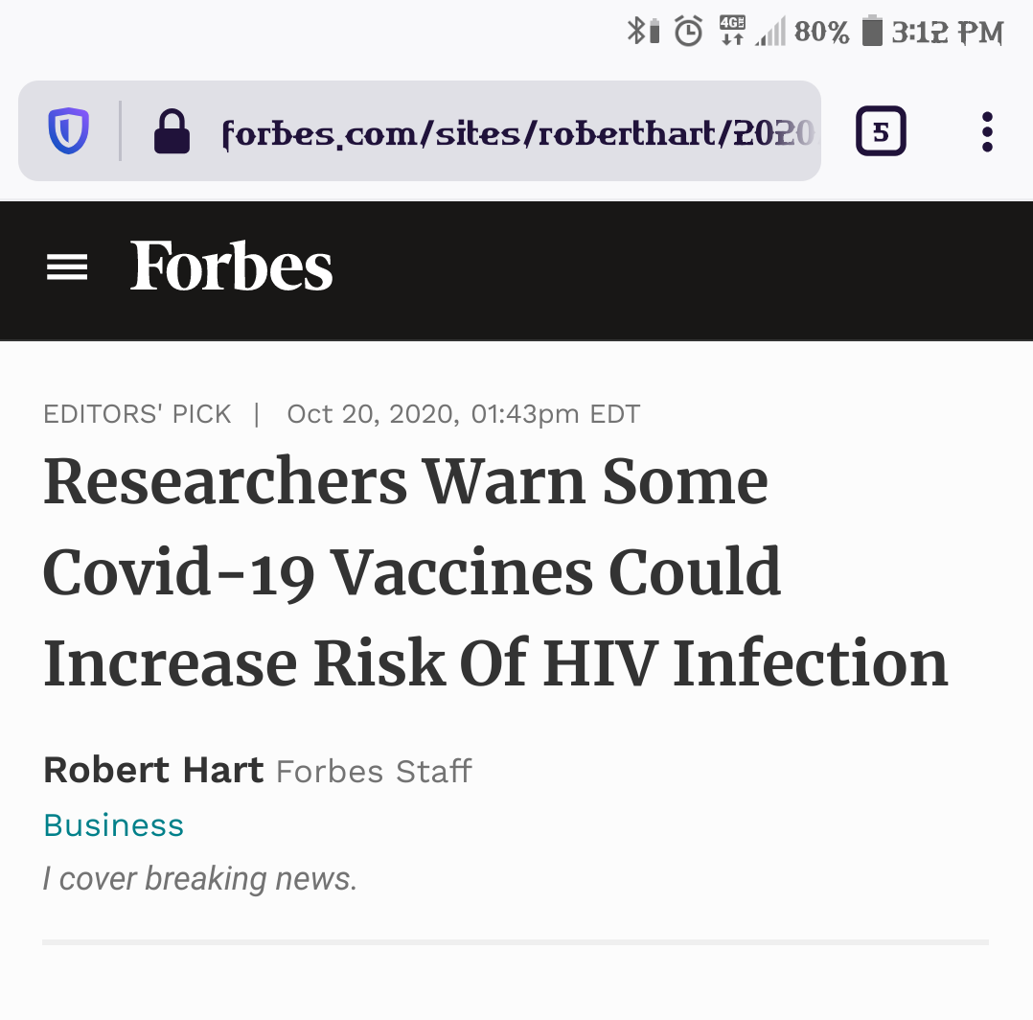This screenshot has width=1033, height=1020.
Task: Tap the Bitwarden shield icon in address bar
Action: click(x=69, y=131)
